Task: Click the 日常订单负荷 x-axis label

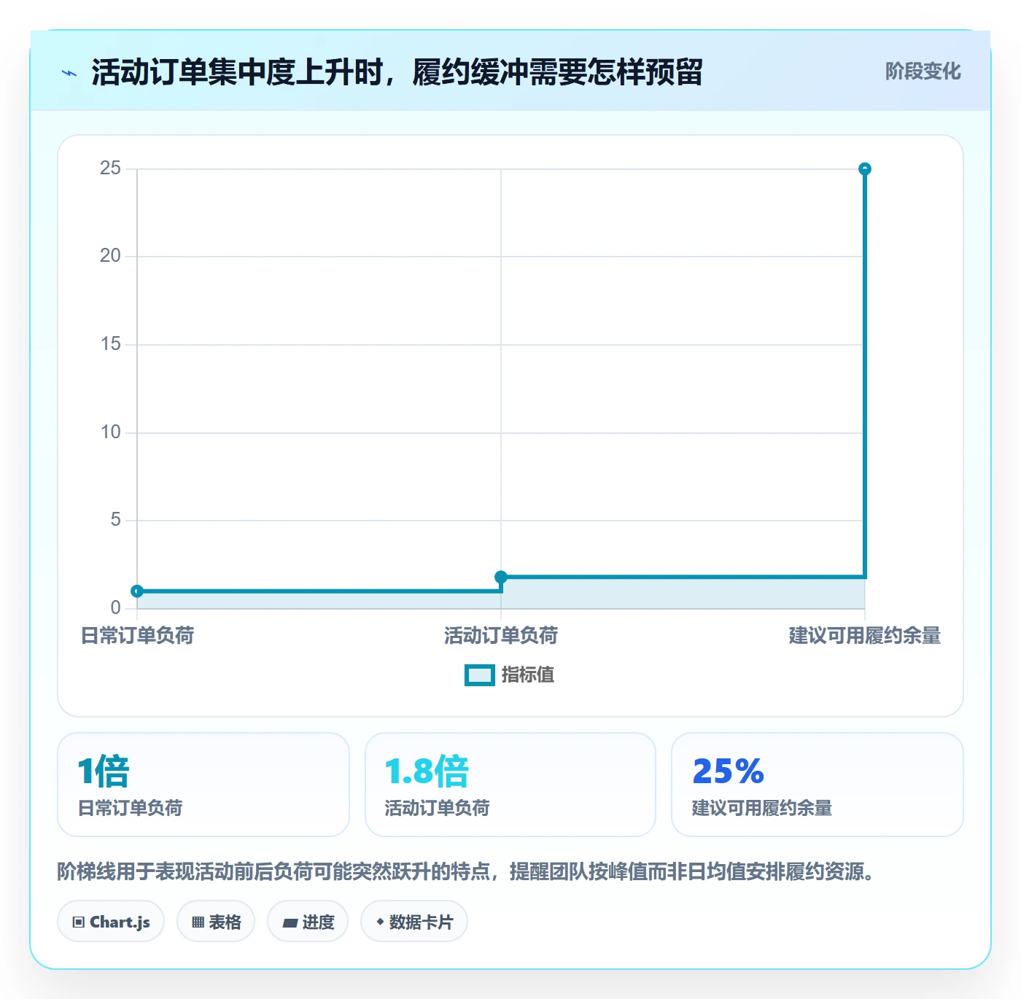Action: (x=137, y=636)
